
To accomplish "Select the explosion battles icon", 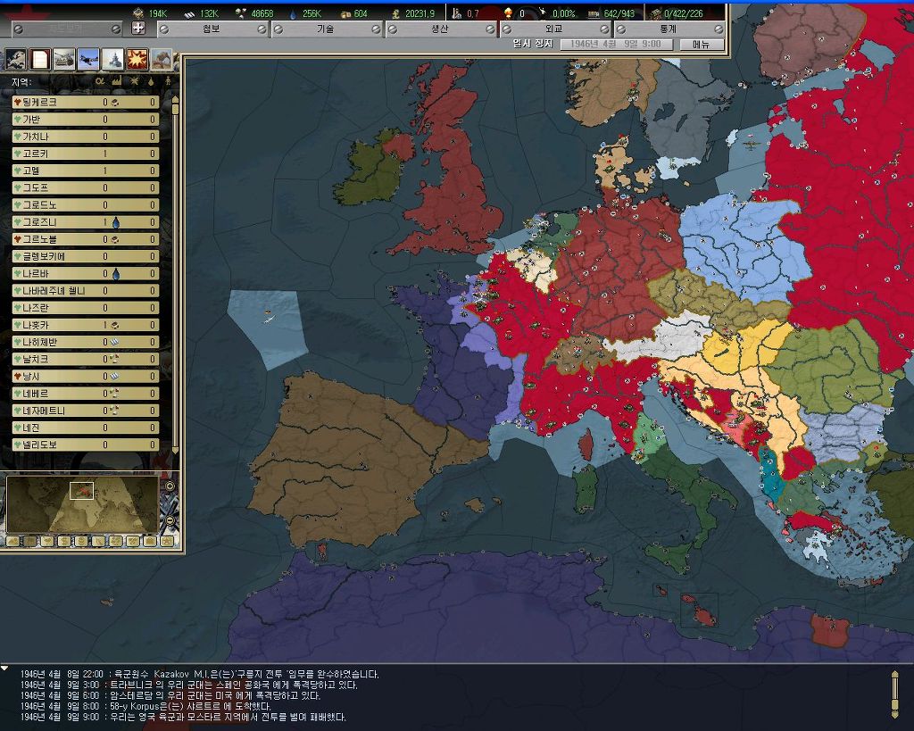I will (137, 60).
